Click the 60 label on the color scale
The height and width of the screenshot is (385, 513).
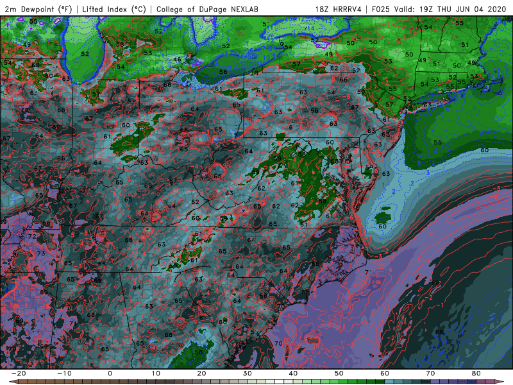coord(385,373)
